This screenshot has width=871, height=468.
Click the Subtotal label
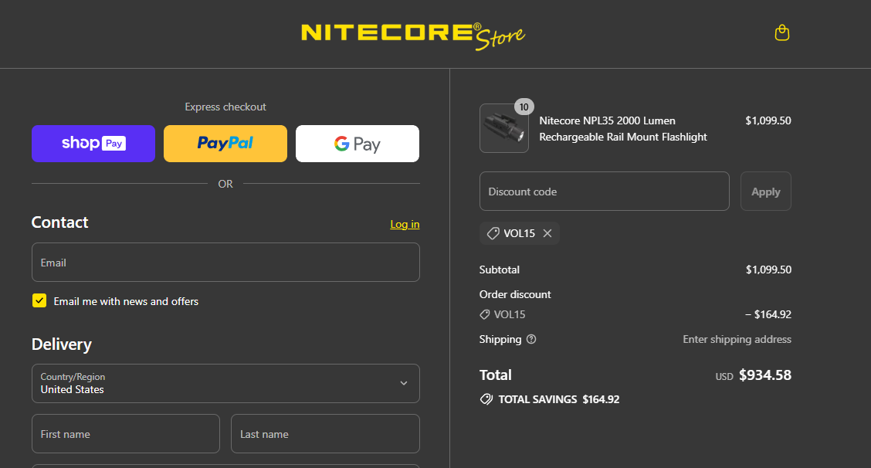(500, 270)
